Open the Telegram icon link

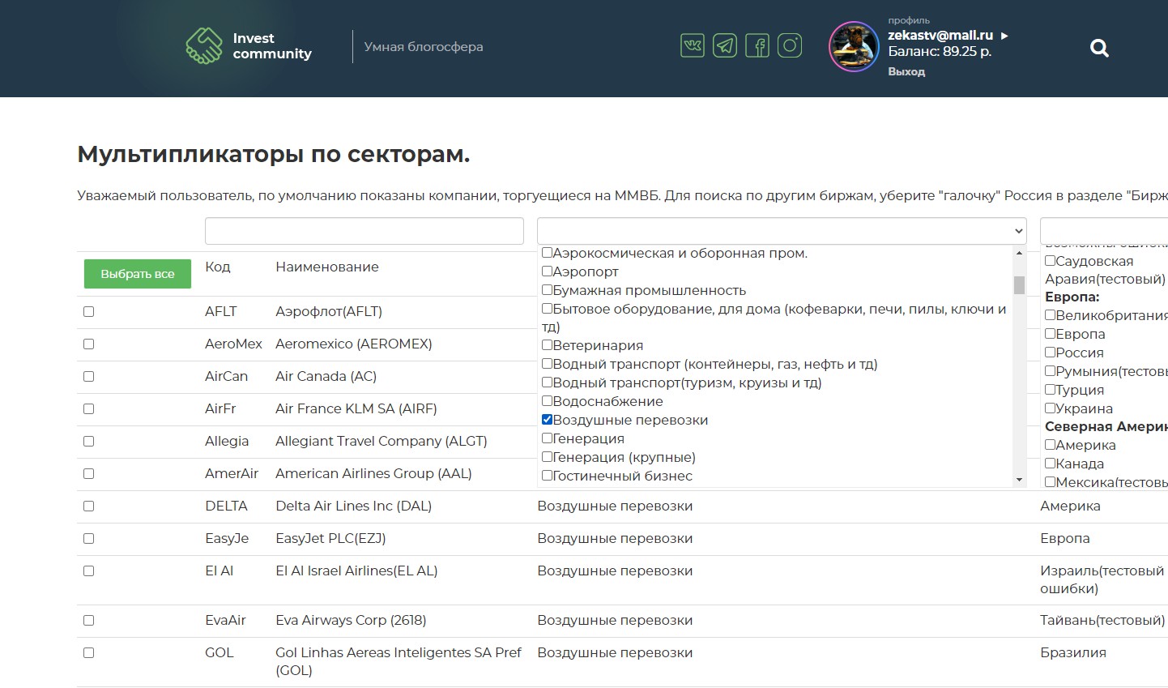pyautogui.click(x=725, y=45)
